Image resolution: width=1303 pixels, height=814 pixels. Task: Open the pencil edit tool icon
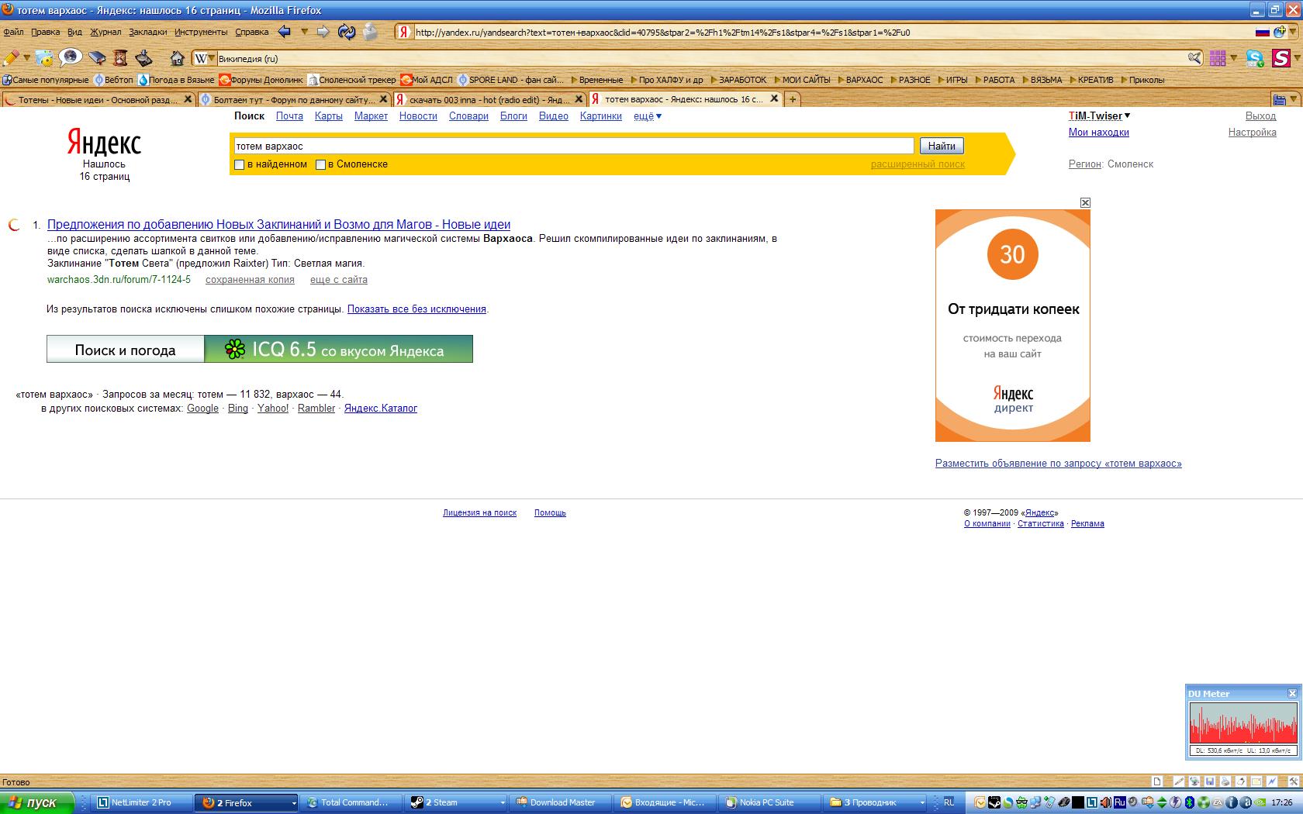pyautogui.click(x=11, y=58)
